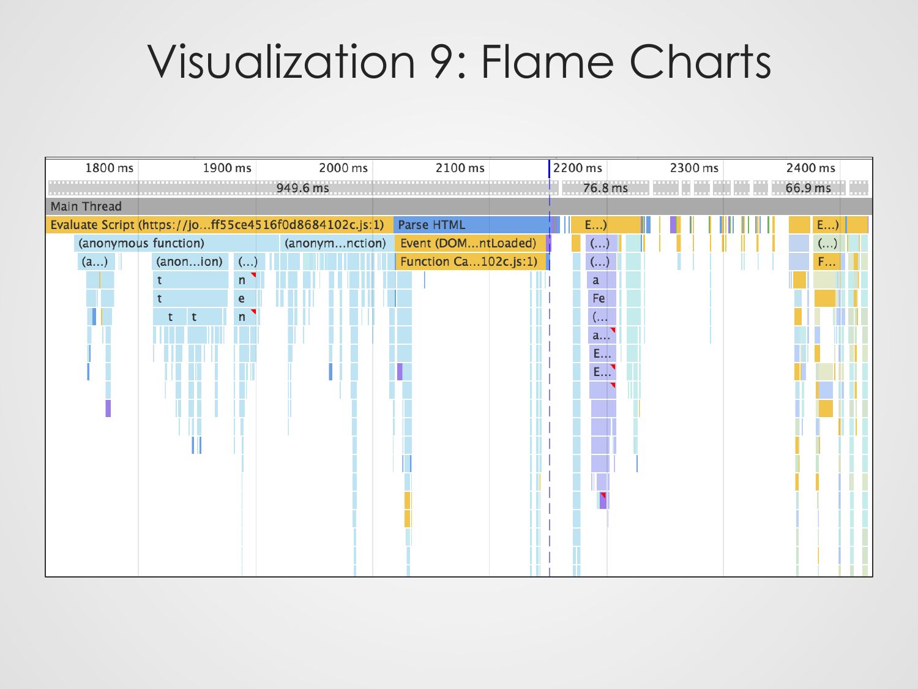918x689 pixels.
Task: Click the truncated (anonym...nction) bar
Action: tap(335, 243)
